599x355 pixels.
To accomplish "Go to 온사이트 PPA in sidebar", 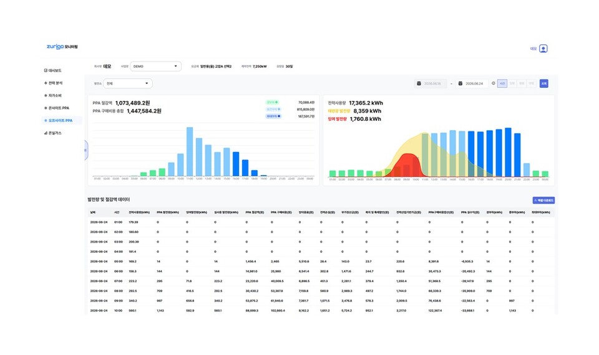I will click(57, 108).
